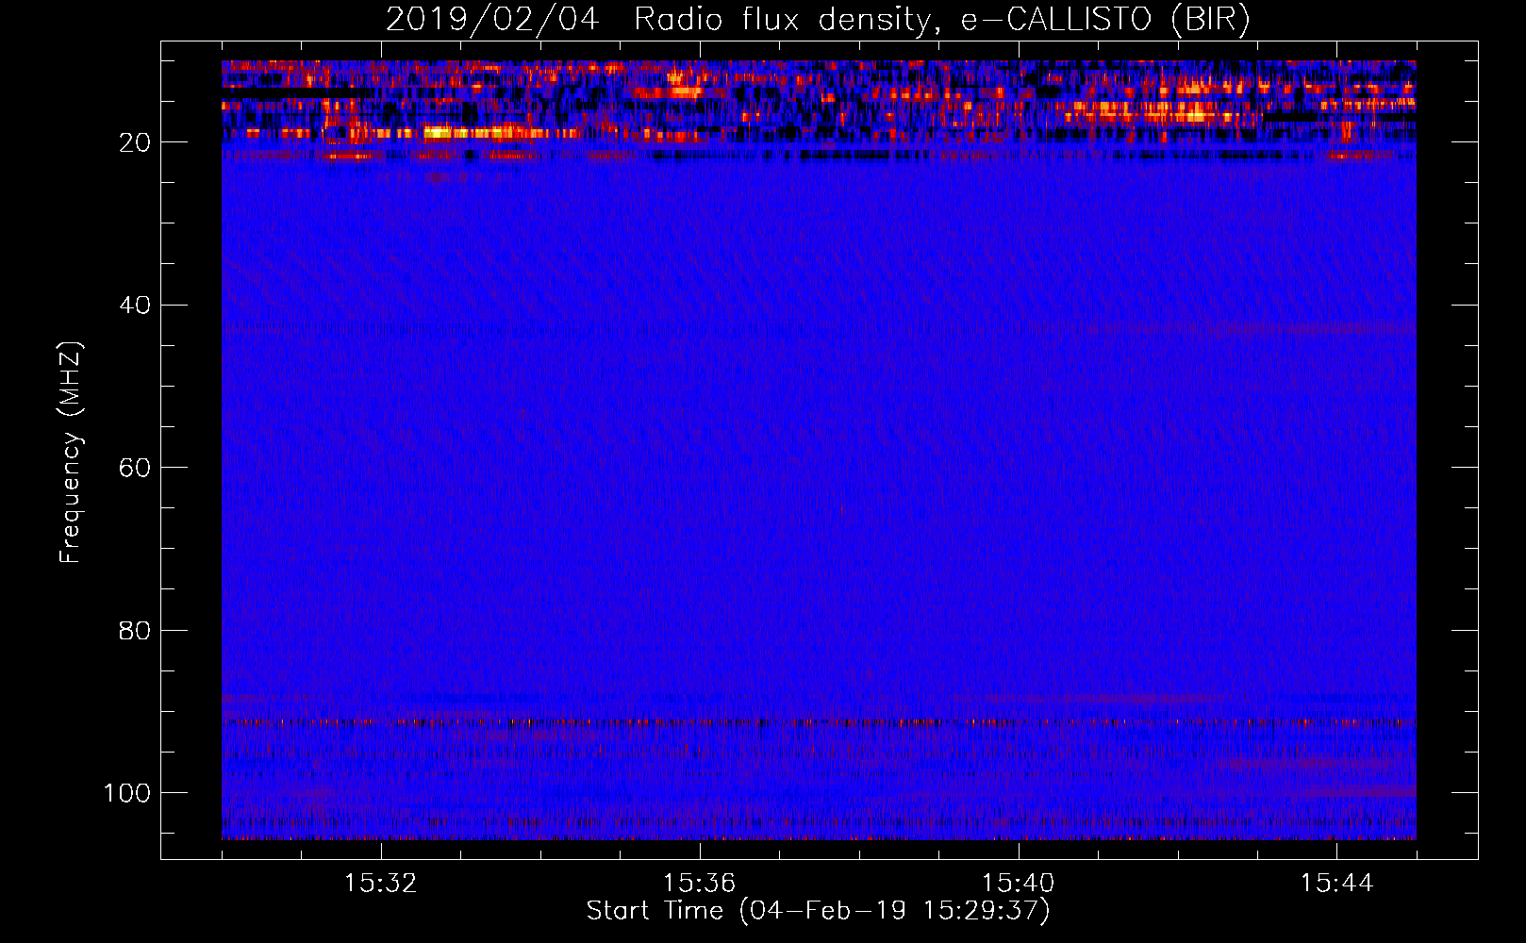Click the '15:32' time tick label

(381, 884)
